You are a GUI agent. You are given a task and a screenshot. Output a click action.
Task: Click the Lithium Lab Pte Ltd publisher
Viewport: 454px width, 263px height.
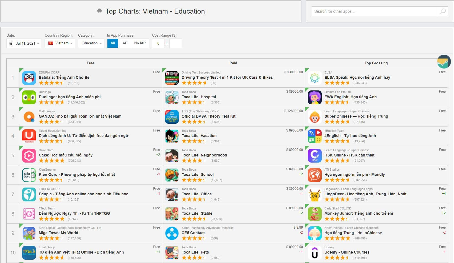(x=338, y=92)
